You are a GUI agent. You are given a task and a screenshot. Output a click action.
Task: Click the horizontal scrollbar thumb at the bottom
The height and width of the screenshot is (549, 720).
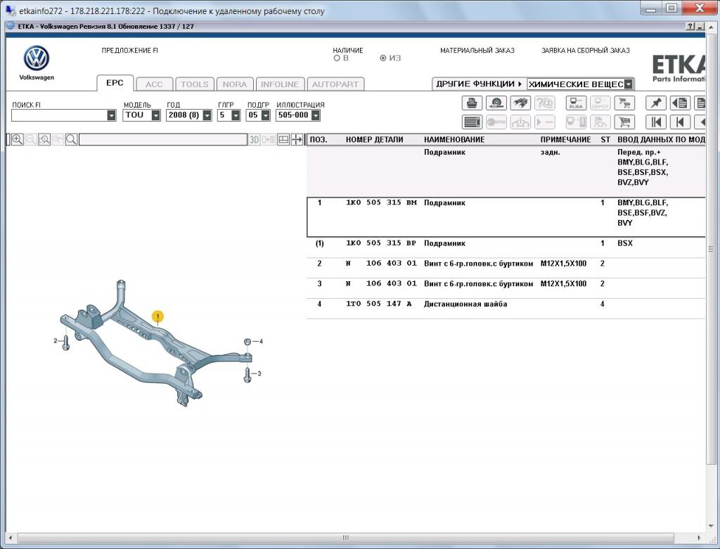tap(346, 538)
